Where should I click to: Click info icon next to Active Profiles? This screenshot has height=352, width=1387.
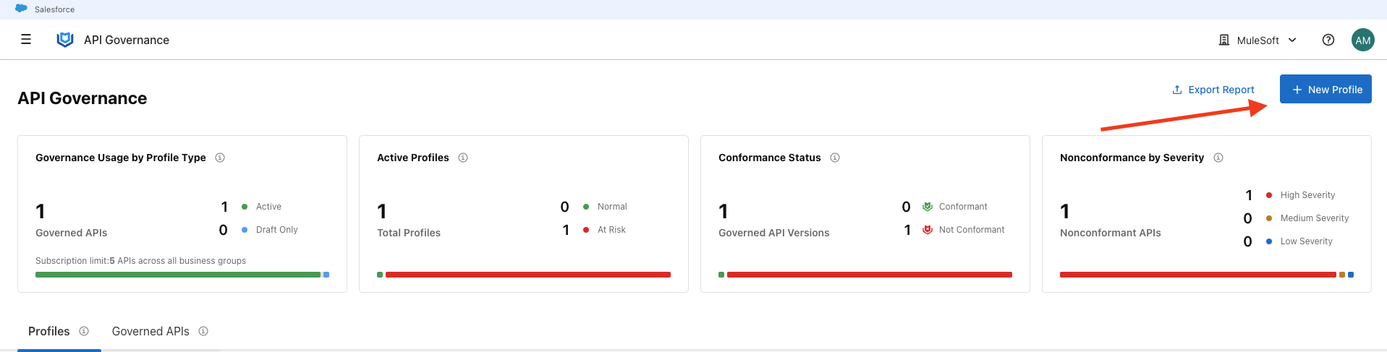point(463,158)
